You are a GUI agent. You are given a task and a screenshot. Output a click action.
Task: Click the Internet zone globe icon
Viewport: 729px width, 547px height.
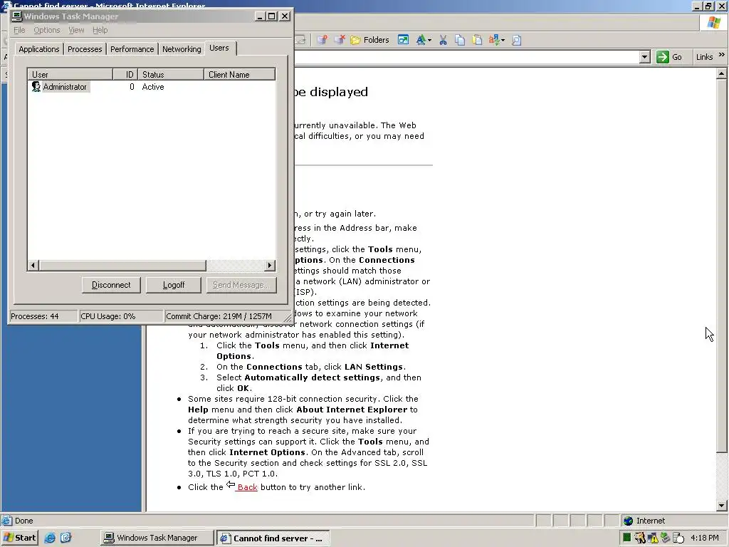click(x=628, y=521)
